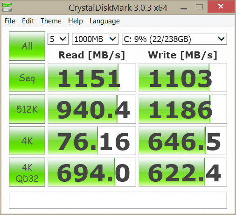The image size is (236, 215).
Task: Open the Help menu
Action: pos(76,21)
